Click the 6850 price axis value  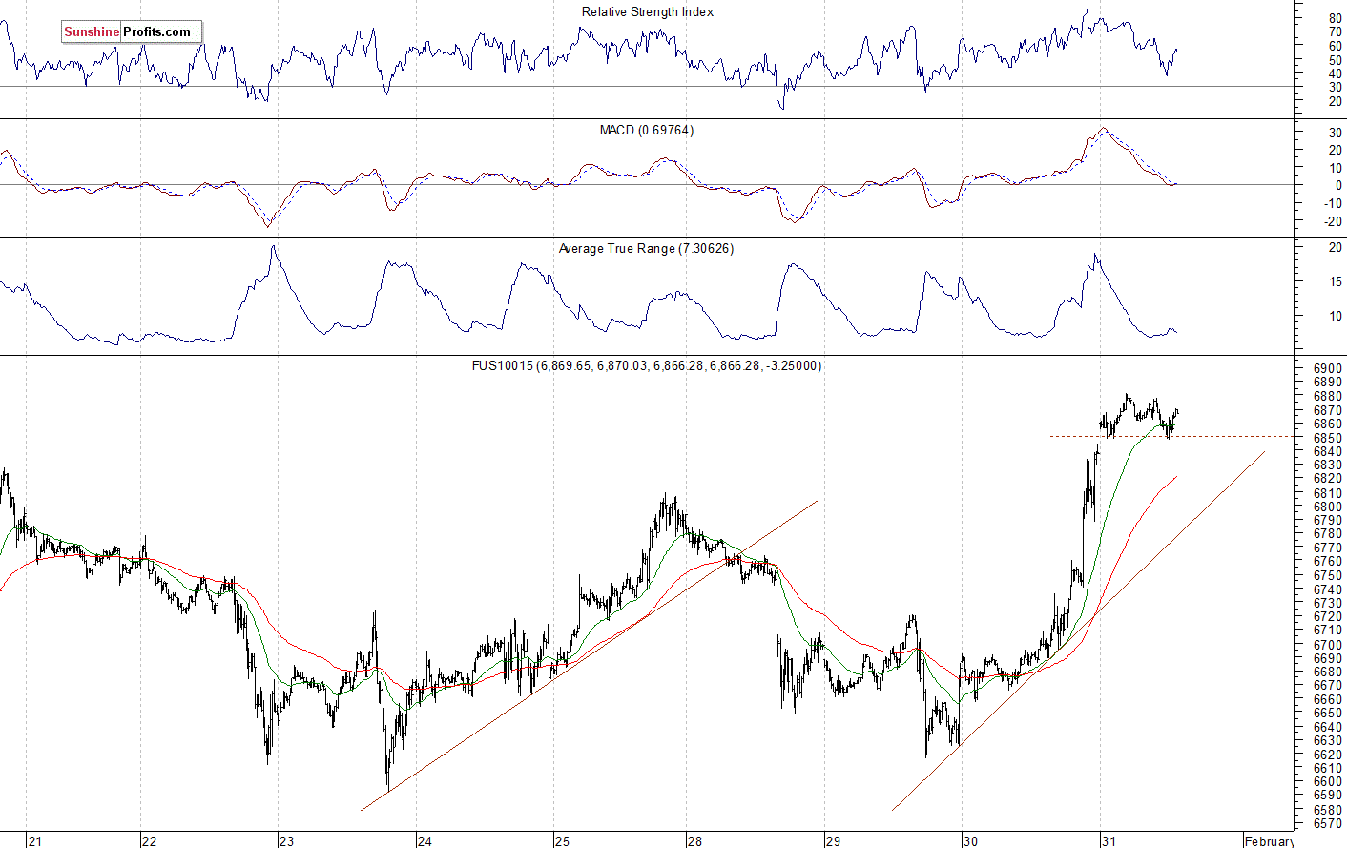coord(1328,437)
